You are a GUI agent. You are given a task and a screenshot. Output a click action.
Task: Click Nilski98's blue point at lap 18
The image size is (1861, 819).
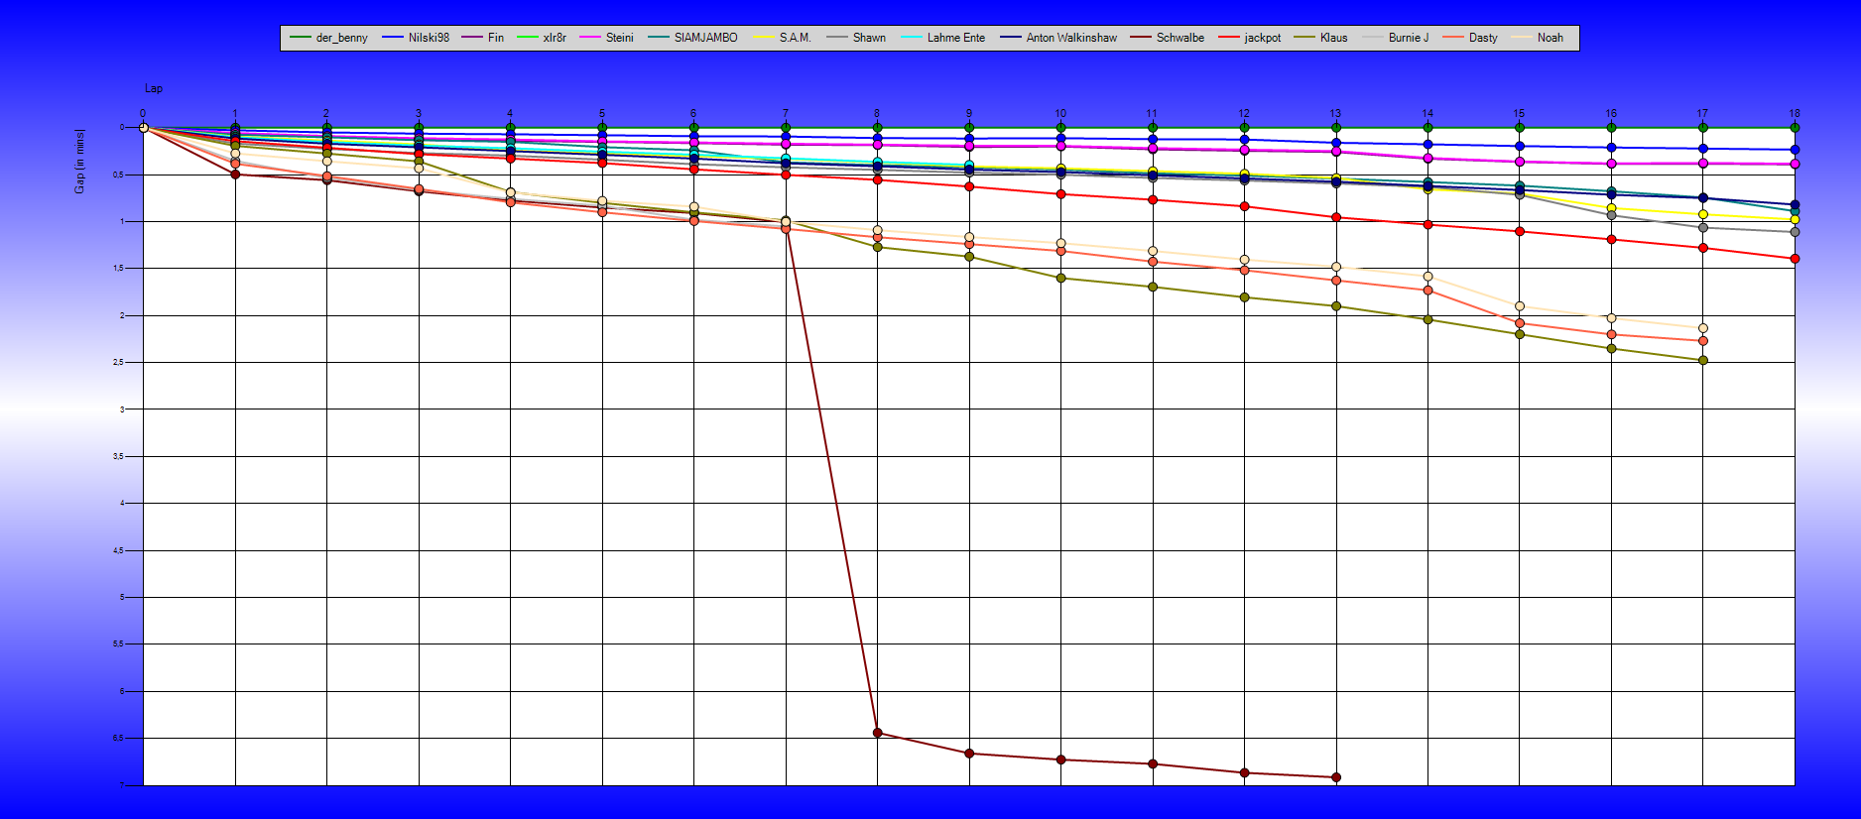pyautogui.click(x=1795, y=150)
